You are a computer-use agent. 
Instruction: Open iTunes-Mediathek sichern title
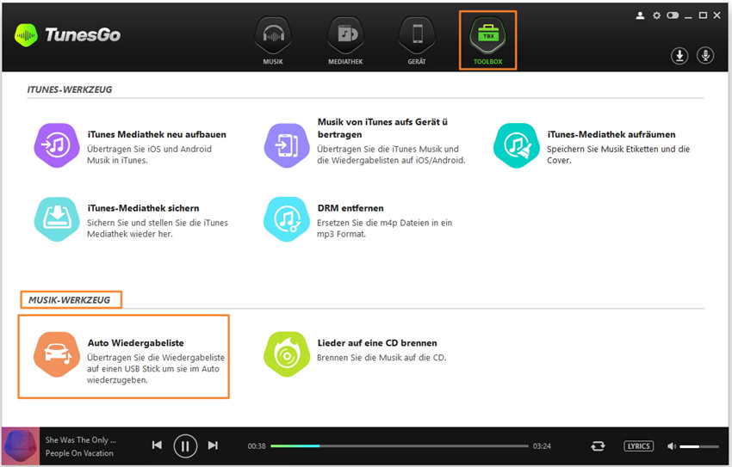point(143,208)
